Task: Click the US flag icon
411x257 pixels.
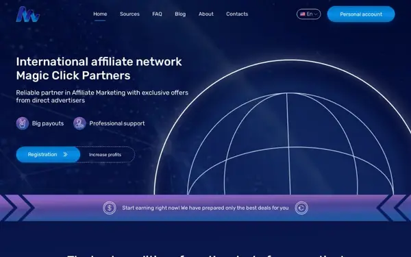Action: point(303,14)
